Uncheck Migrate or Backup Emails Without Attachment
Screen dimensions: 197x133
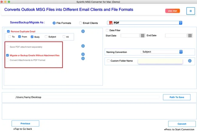point(7,55)
